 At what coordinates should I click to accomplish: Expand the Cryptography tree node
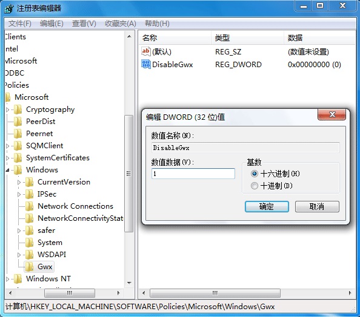point(8,109)
